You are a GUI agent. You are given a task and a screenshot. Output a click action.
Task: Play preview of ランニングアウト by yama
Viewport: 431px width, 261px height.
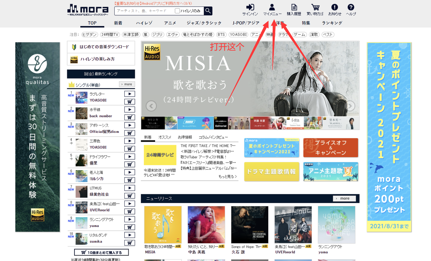coord(129,219)
